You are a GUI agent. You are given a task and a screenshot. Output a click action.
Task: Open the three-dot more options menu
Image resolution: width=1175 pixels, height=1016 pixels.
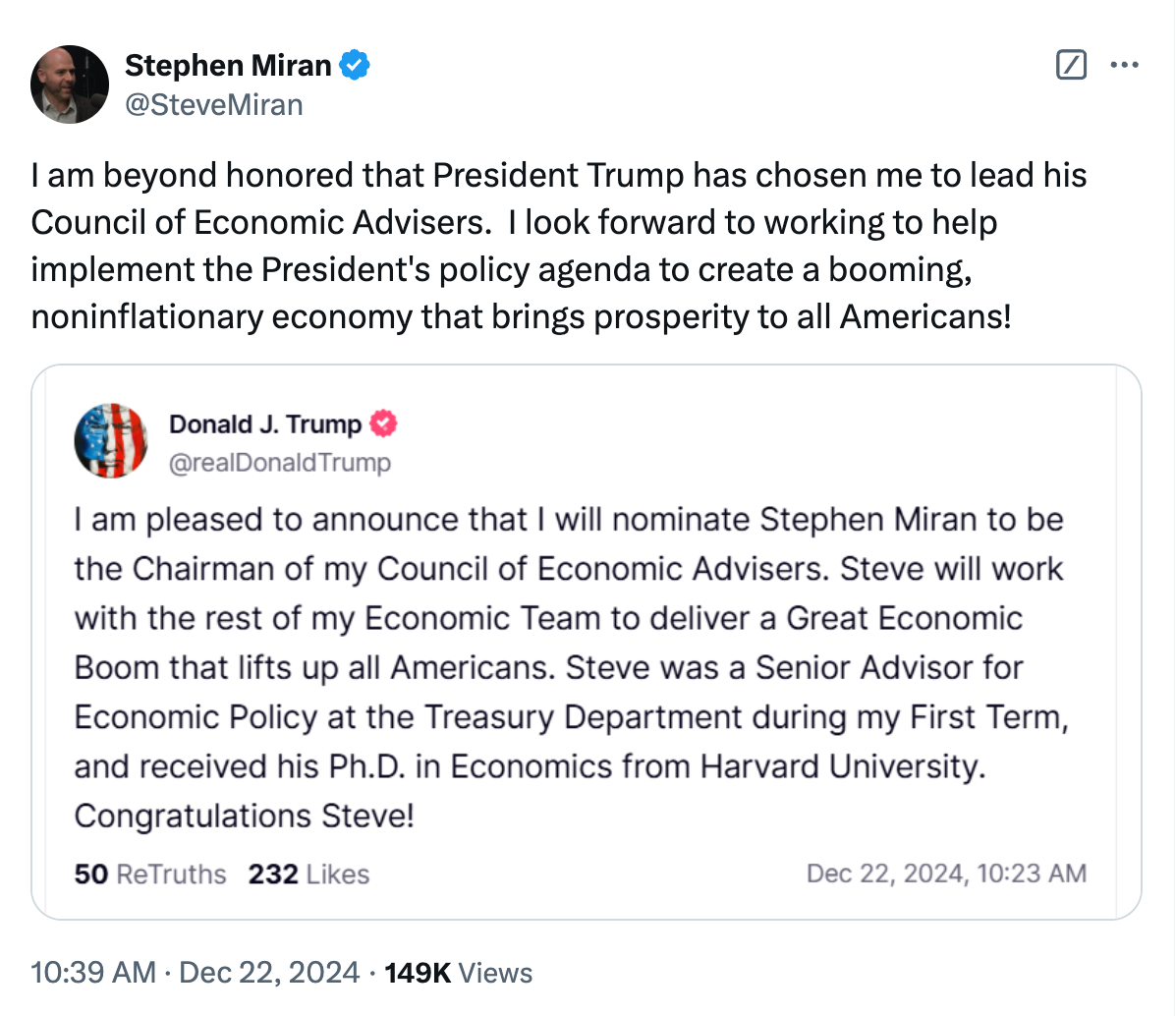1123,66
